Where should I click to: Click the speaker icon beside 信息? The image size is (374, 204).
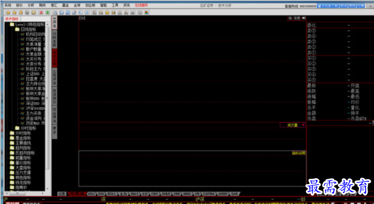303,18
